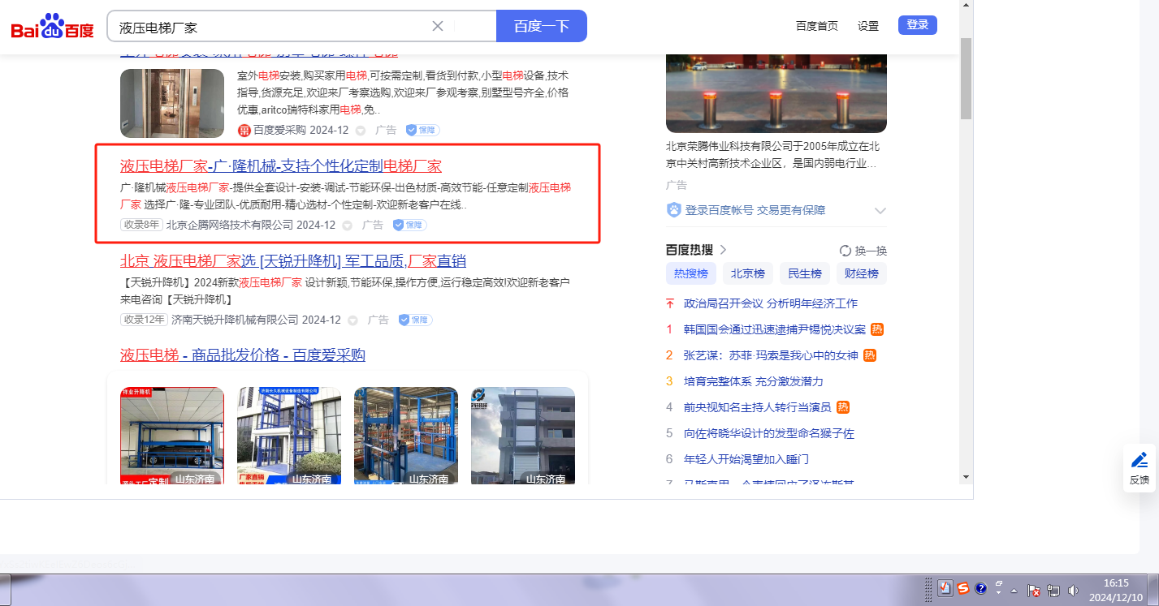Screen dimensions: 1159x606
Task: Click the volume speaker tray icon
Action: pyautogui.click(x=1073, y=591)
